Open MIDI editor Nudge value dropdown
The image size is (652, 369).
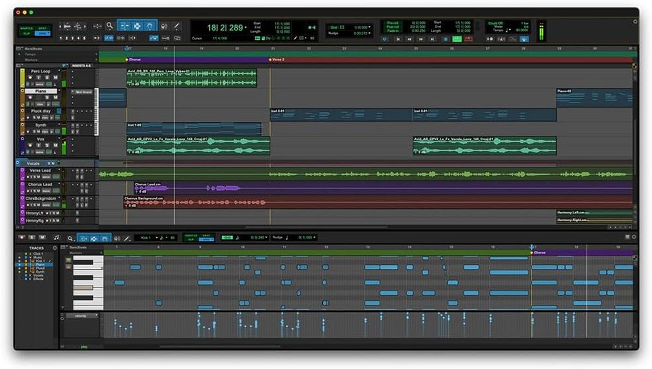pyautogui.click(x=315, y=237)
